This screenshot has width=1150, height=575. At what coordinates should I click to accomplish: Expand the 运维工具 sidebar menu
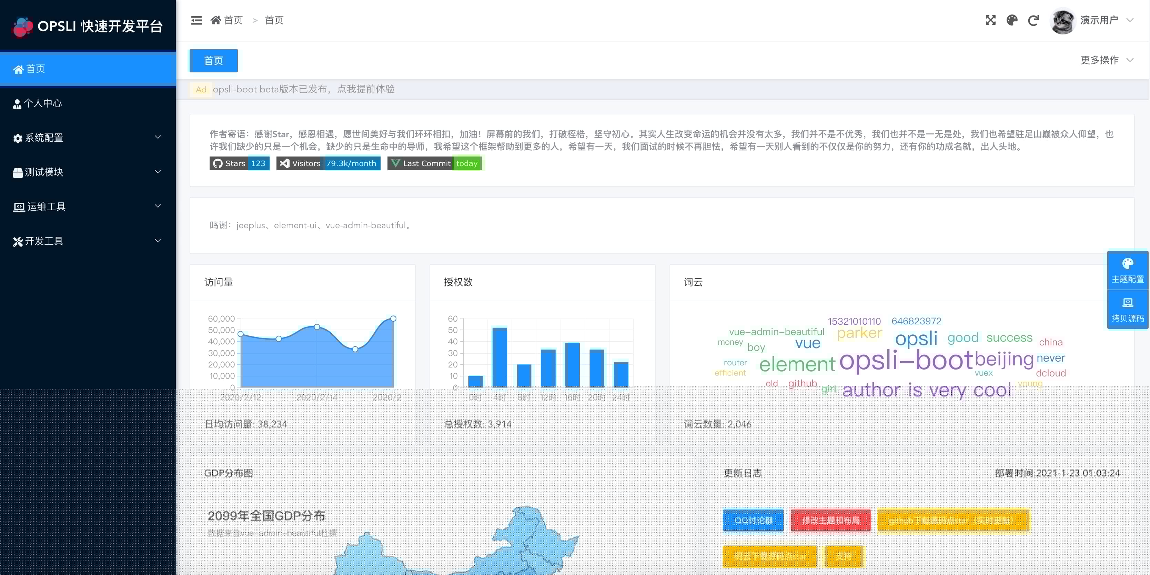88,206
